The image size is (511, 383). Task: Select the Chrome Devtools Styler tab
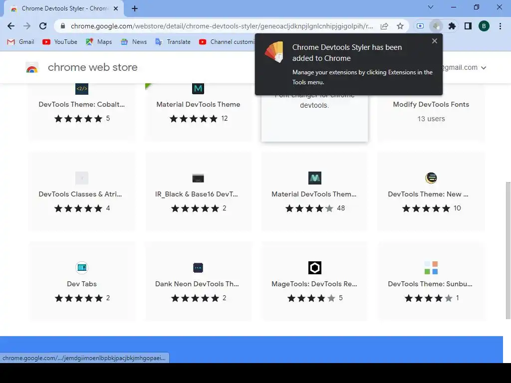click(x=64, y=8)
